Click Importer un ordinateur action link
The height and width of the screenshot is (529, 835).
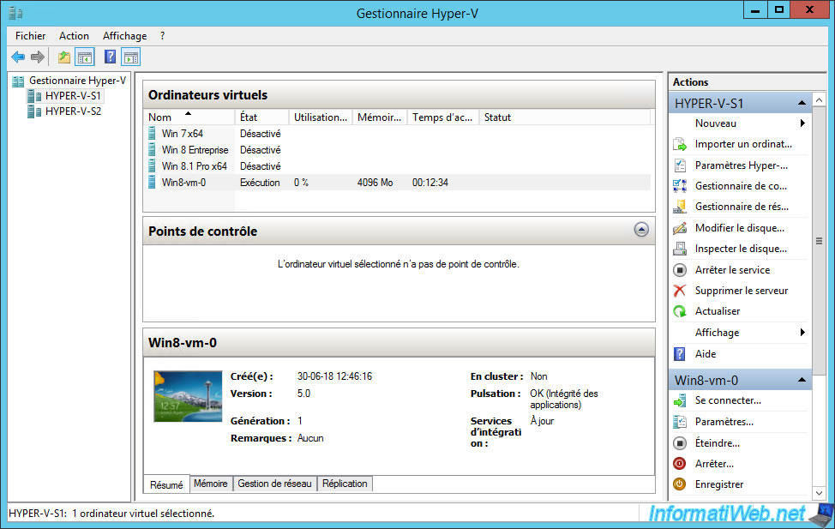pos(743,144)
